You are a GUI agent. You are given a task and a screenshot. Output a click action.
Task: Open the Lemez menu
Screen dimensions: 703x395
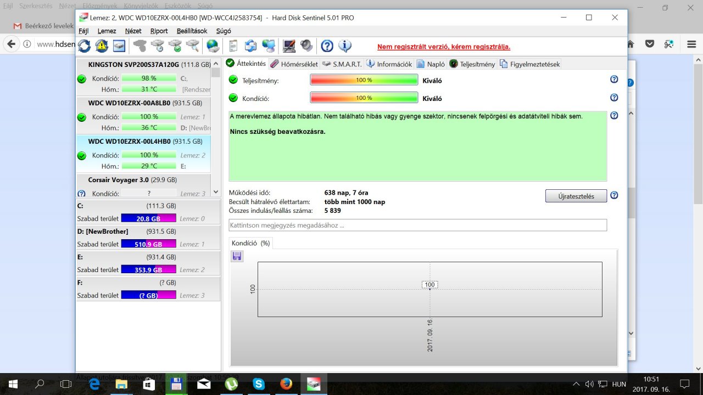pos(107,31)
